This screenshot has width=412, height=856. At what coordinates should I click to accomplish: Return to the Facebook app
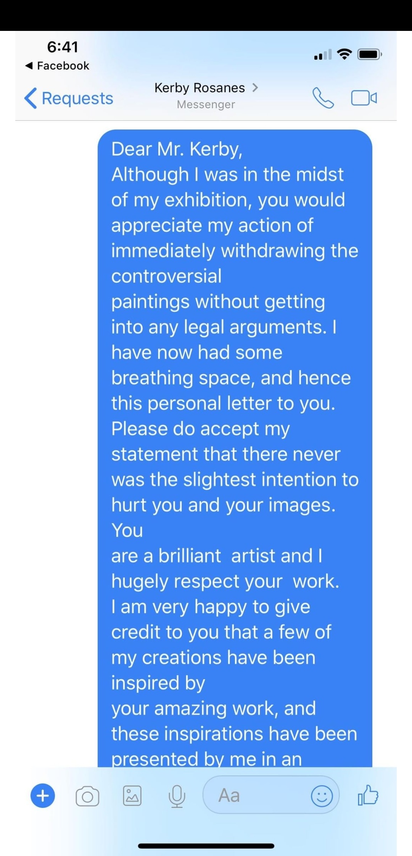point(57,66)
